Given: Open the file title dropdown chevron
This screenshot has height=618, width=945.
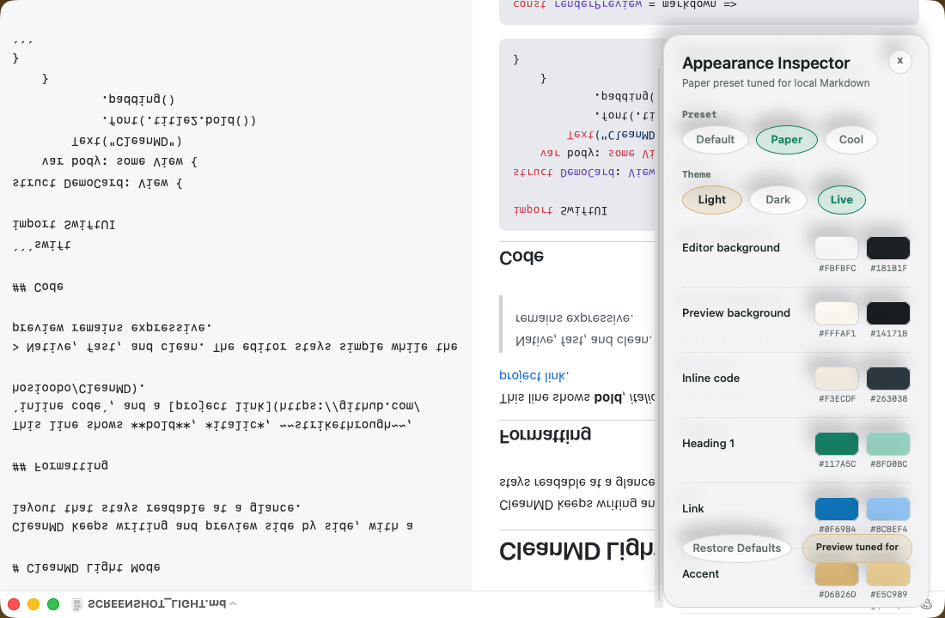Looking at the screenshot, I should (x=233, y=604).
